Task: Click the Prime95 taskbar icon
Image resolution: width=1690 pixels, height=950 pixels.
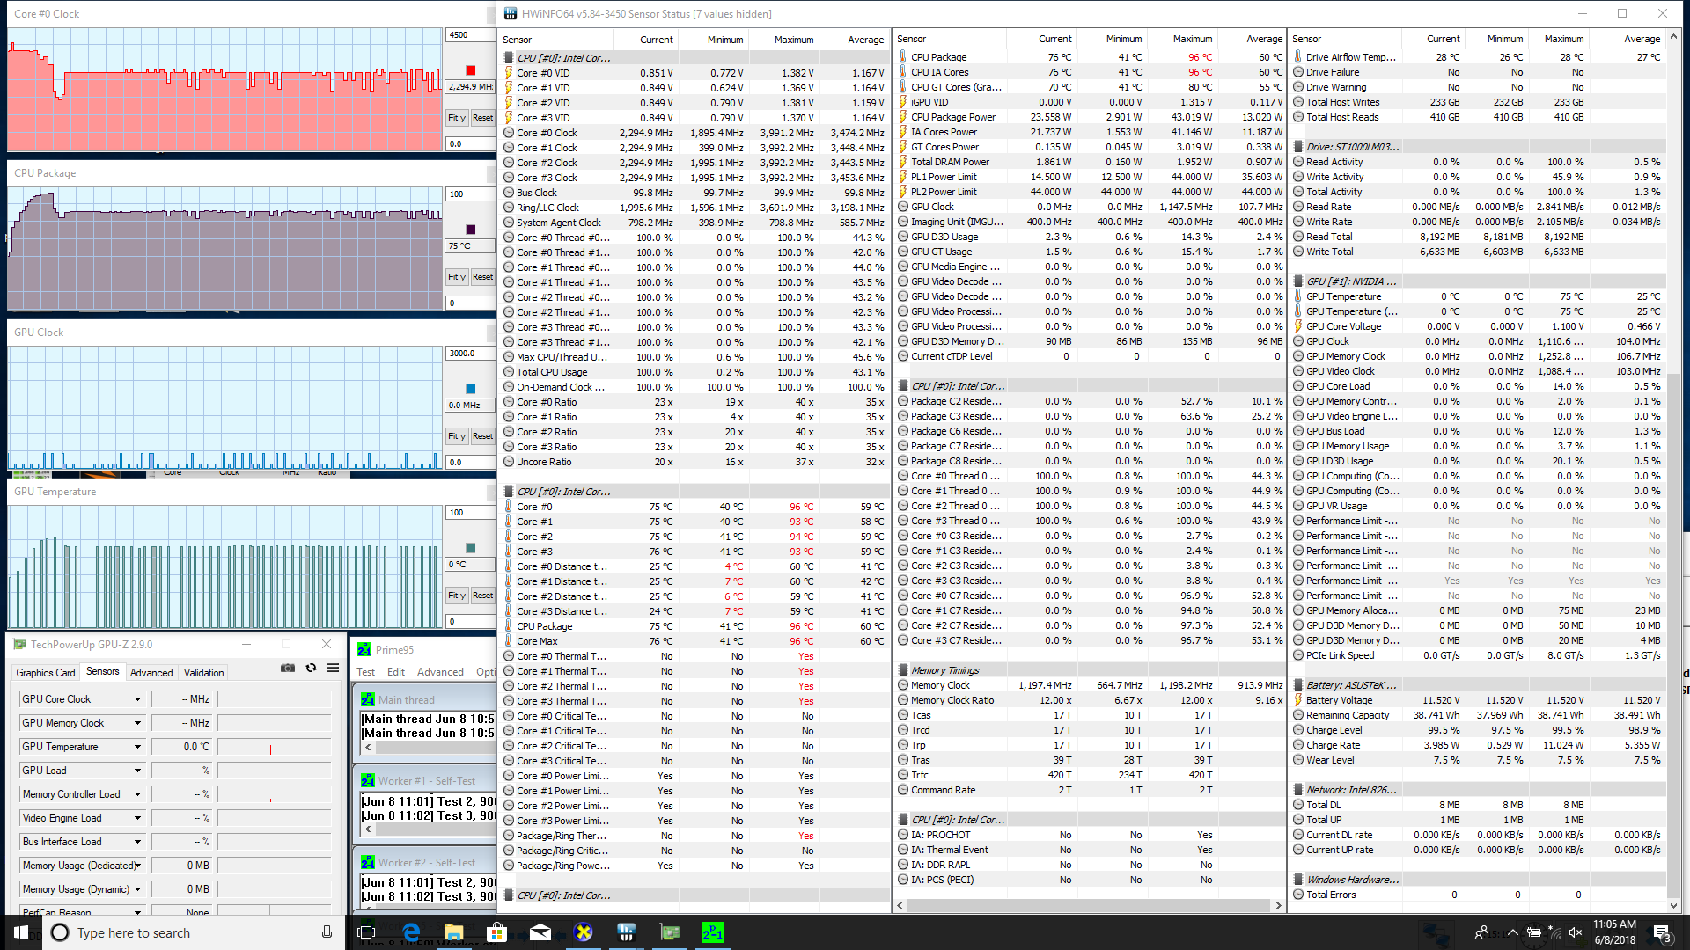Action: coord(712,932)
